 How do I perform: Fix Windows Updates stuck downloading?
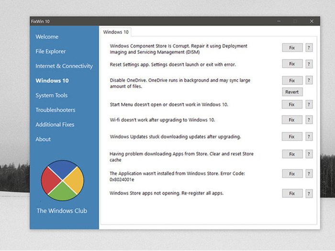pos(292,137)
